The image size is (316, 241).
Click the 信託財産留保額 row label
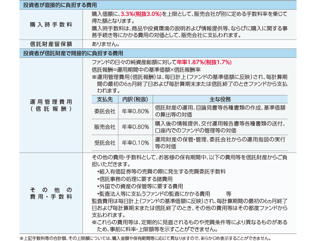(x=51, y=44)
